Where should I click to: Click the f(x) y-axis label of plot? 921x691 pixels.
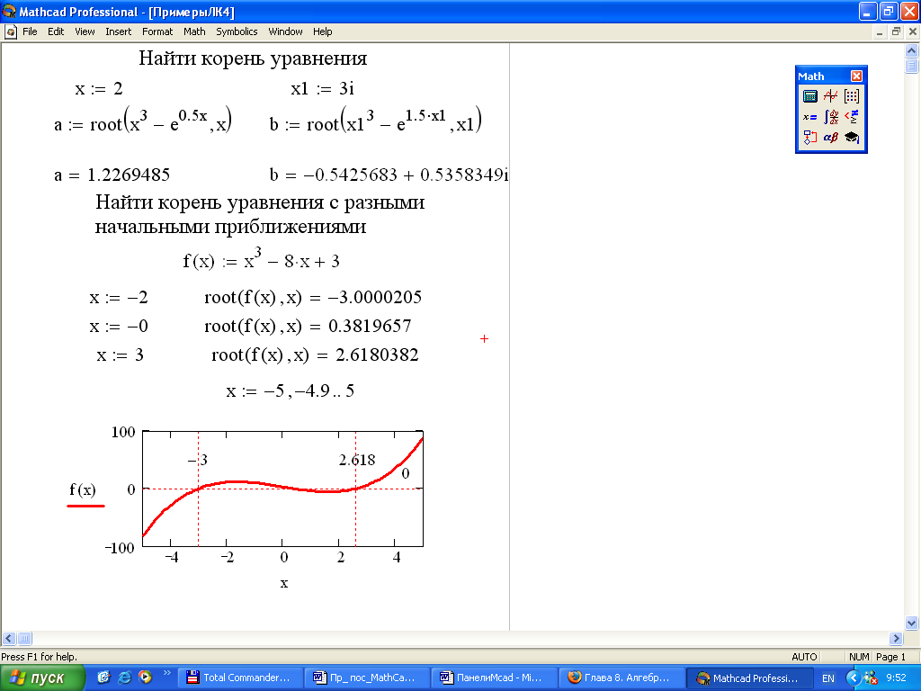pos(83,490)
